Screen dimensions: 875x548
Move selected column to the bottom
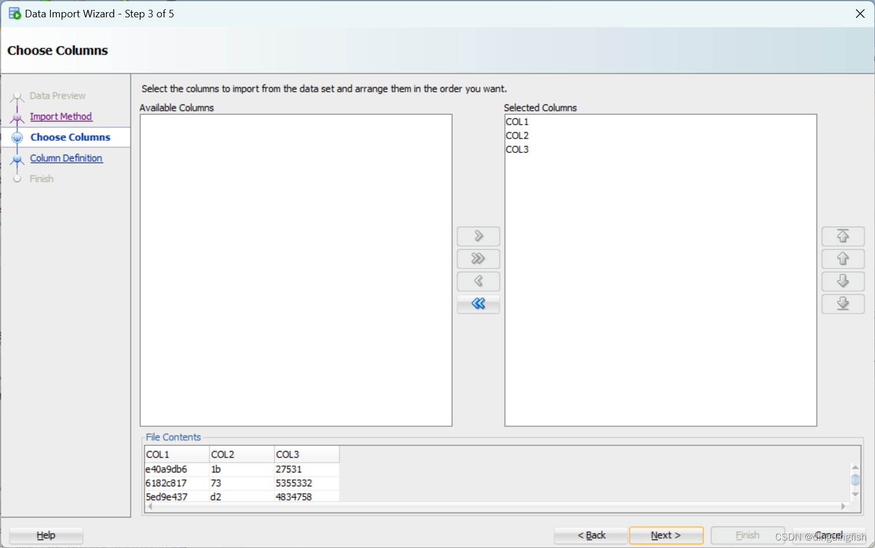click(x=843, y=304)
